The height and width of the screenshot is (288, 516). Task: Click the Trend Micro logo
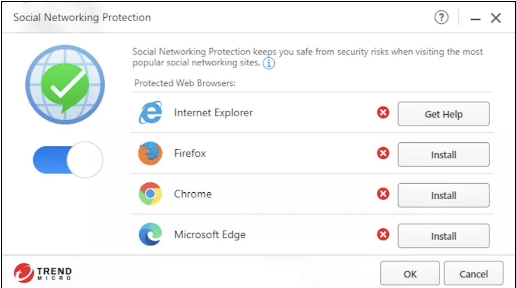[x=43, y=273]
